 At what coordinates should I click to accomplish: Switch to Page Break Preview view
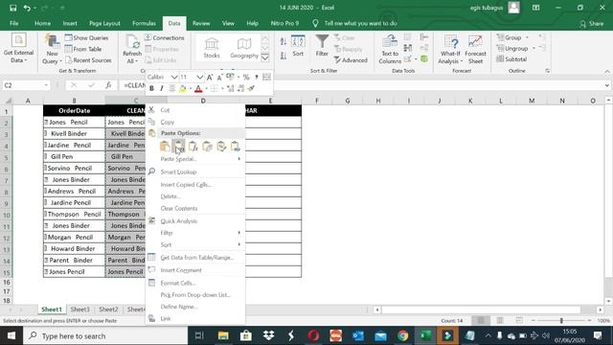(519, 320)
